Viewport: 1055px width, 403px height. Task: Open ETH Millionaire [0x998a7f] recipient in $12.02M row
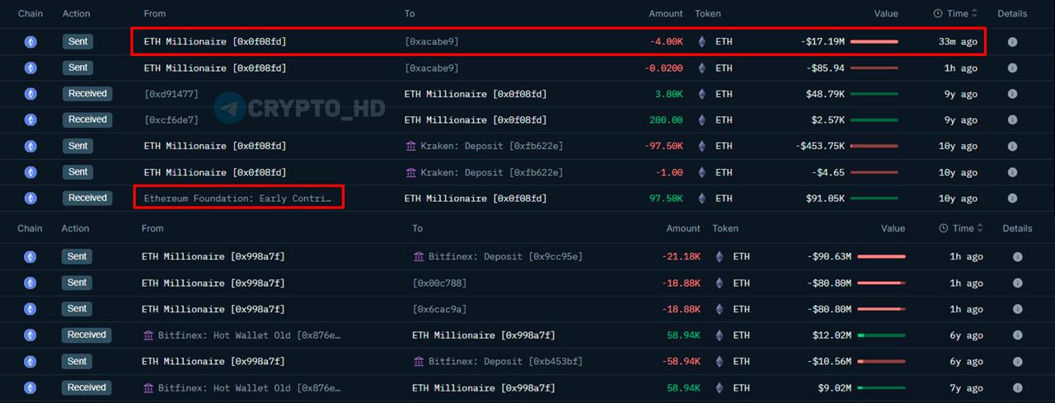[484, 335]
